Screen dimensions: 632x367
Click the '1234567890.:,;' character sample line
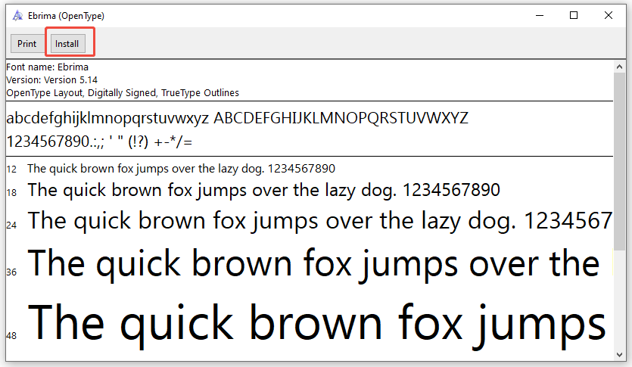tap(99, 142)
